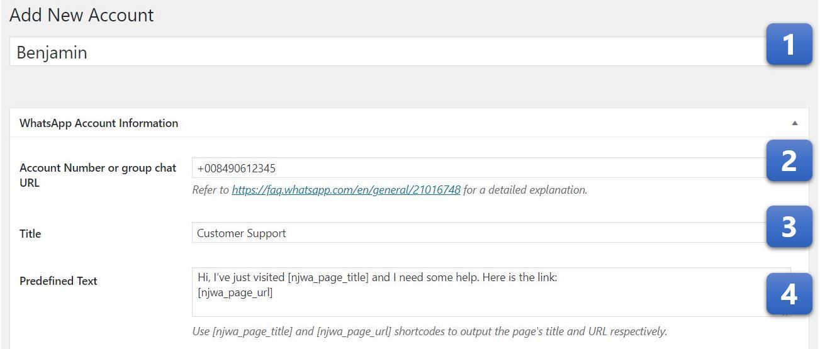Click the WhatsApp Account Information panel heading

[99, 123]
